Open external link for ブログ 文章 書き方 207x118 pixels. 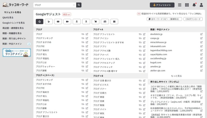(x=144, y=81)
